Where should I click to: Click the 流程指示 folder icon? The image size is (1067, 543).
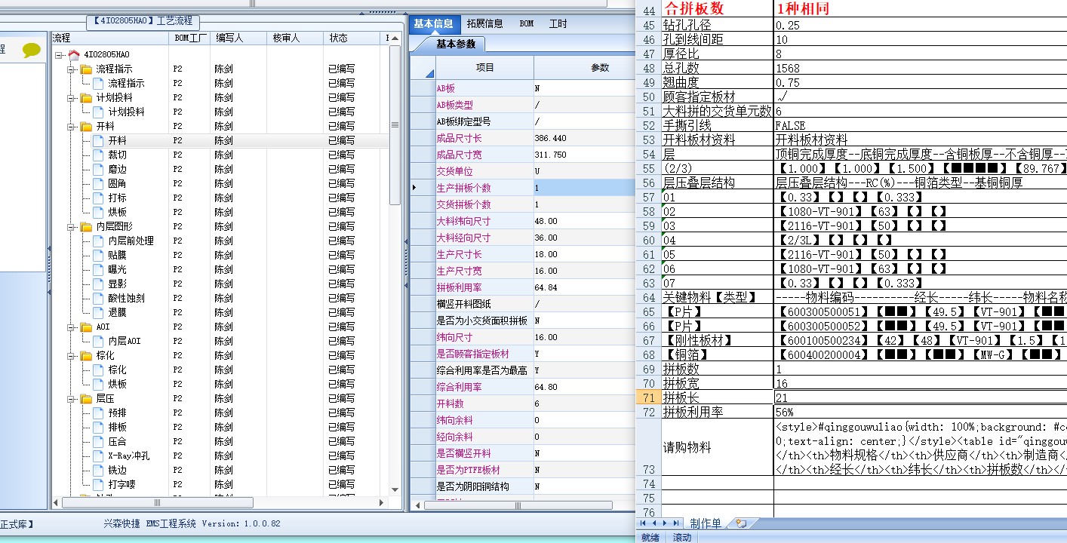click(x=86, y=69)
